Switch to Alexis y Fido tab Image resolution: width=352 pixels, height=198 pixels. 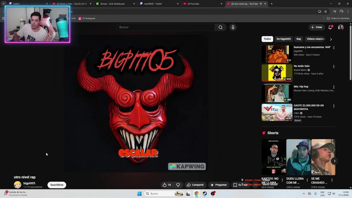pos(72,4)
